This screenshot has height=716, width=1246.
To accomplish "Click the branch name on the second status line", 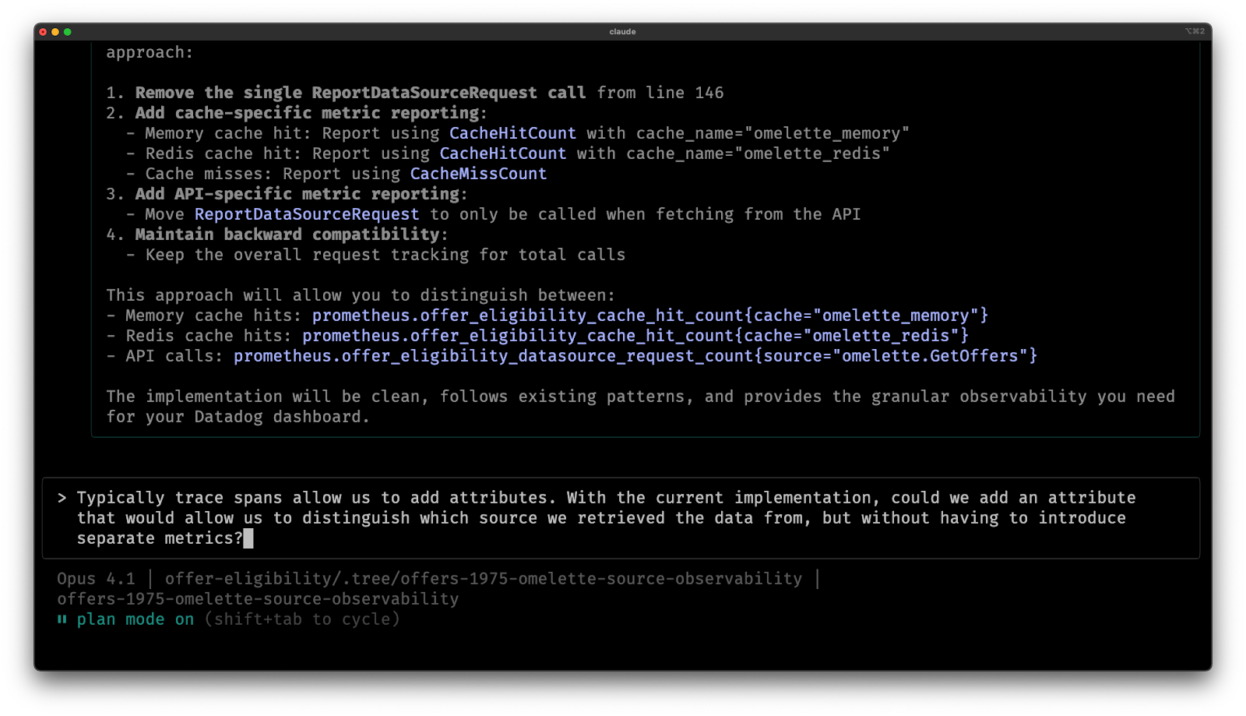I will click(x=258, y=599).
